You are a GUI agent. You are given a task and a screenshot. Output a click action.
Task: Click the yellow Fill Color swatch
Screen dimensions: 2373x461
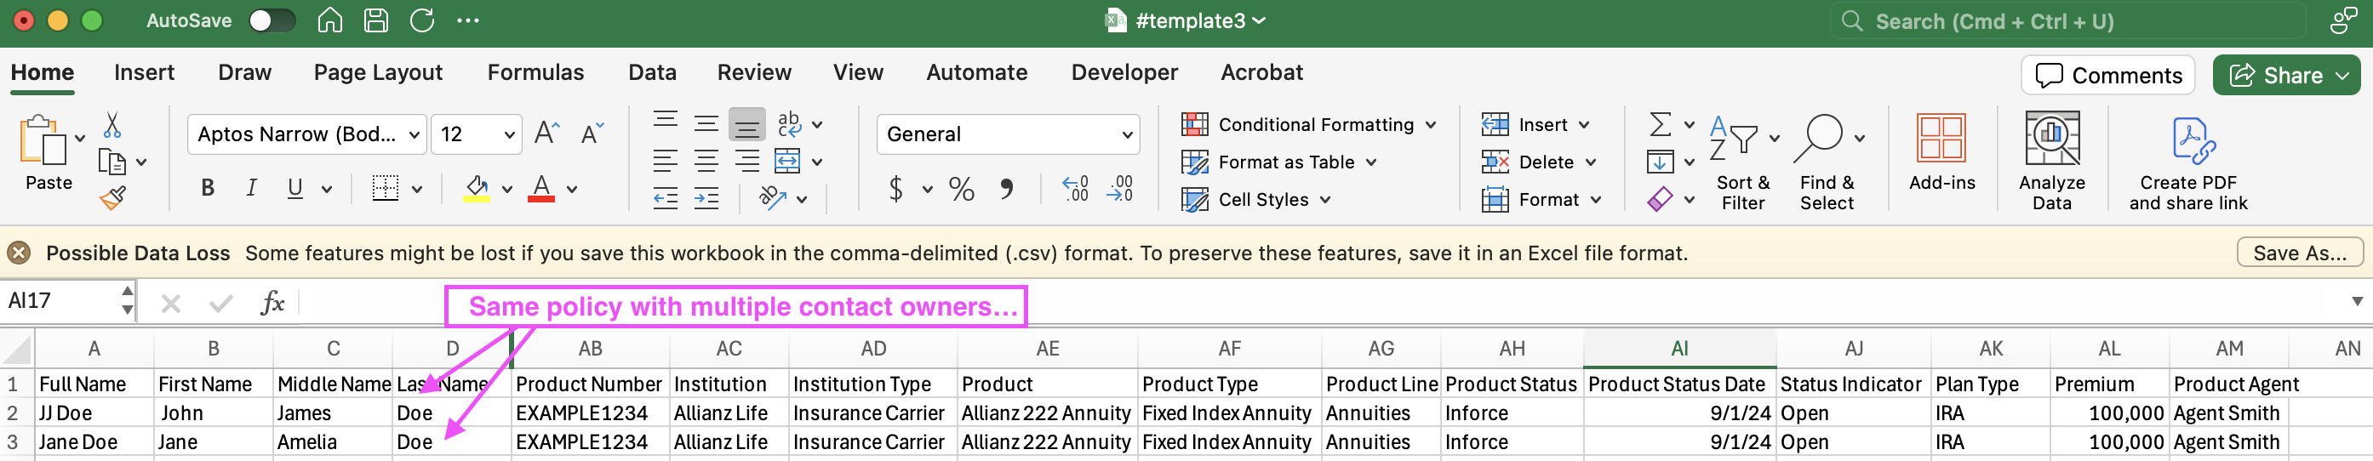pos(477,189)
